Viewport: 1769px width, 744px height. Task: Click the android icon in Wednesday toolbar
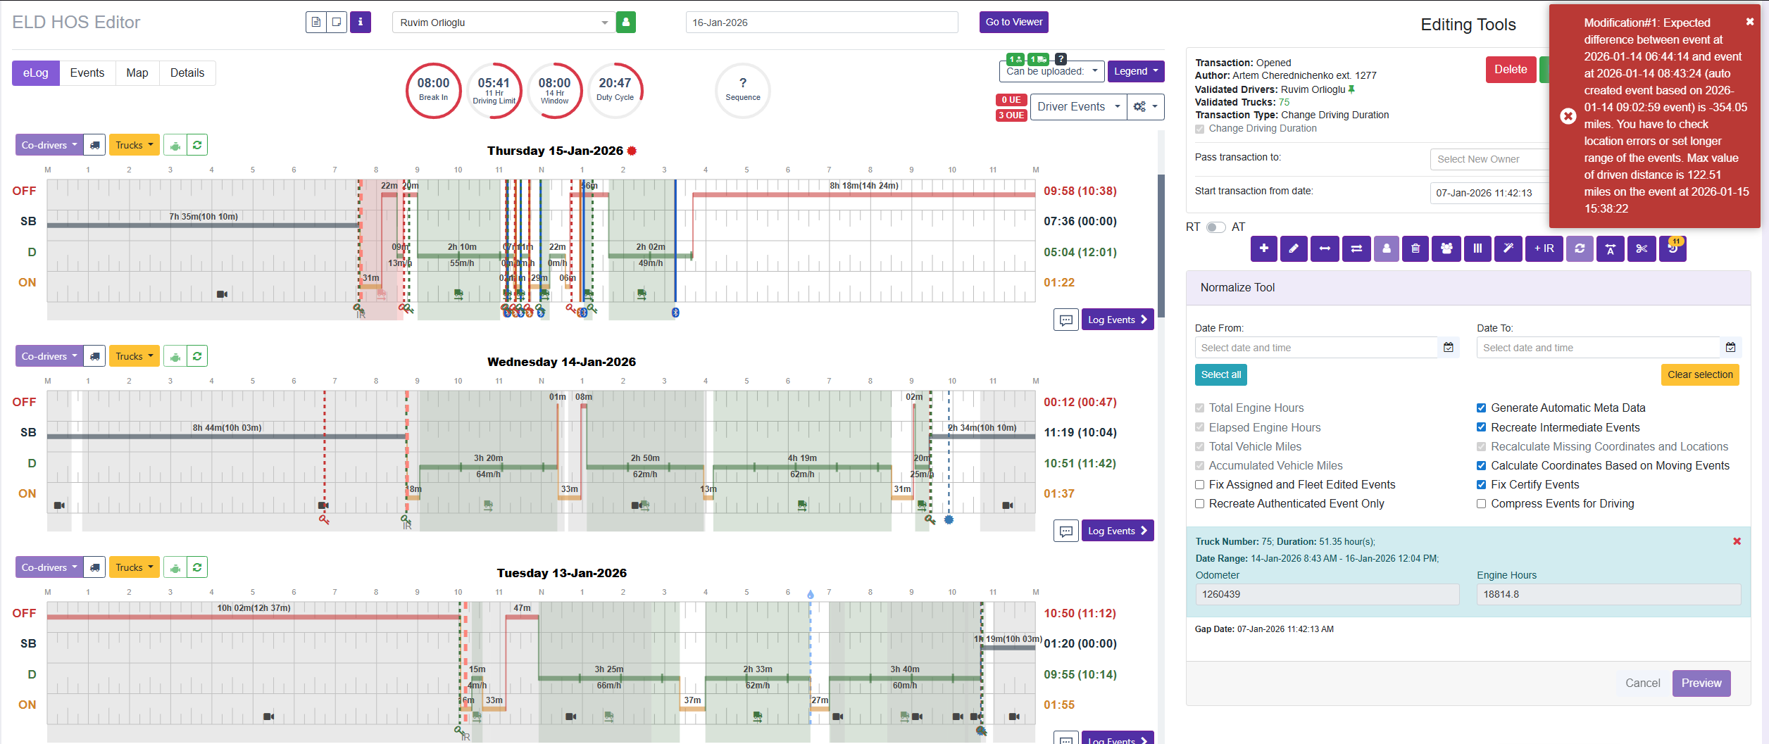point(175,356)
